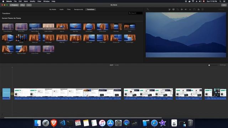Open the noise reduction and equalizer tool
Viewport: 228px width, 128px height.
[190, 10]
